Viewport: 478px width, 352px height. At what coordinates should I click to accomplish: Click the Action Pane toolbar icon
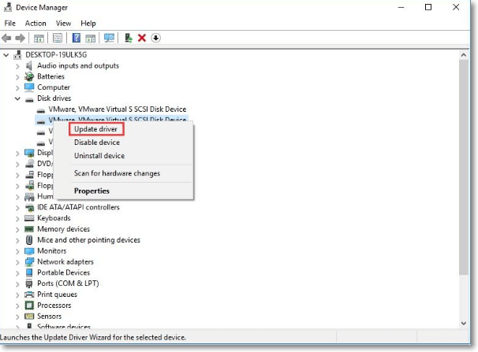pos(91,39)
